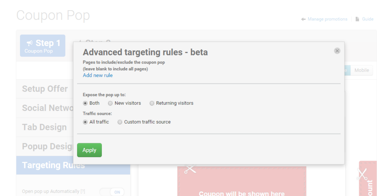
Task: Click the scissors icon on the side discount tab
Action: tap(362, 173)
